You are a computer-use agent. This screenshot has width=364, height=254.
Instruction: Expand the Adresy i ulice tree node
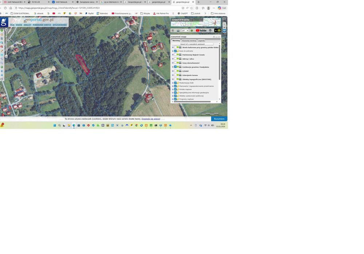[173, 59]
